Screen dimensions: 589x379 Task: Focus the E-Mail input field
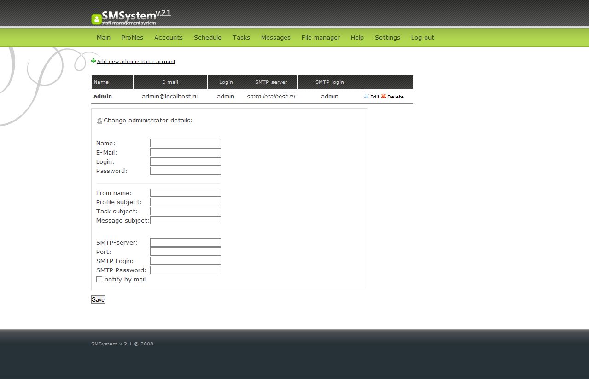point(186,152)
